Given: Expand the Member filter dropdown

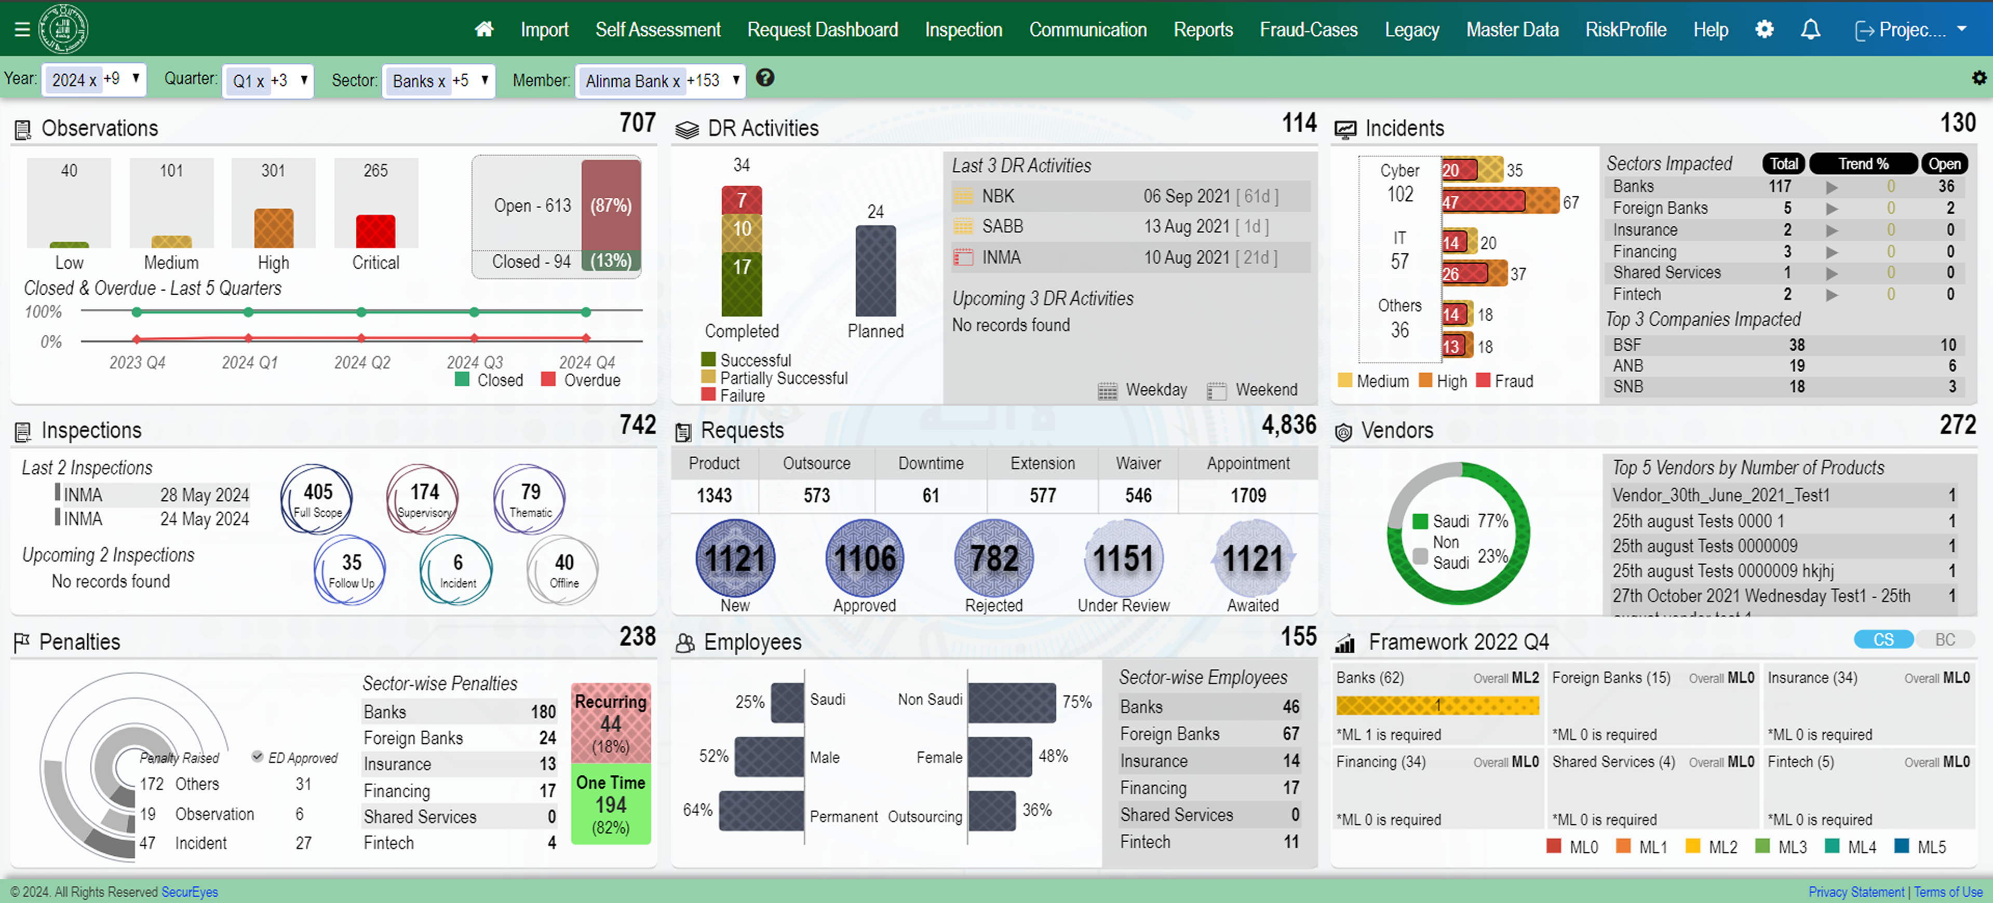Looking at the screenshot, I should [736, 79].
